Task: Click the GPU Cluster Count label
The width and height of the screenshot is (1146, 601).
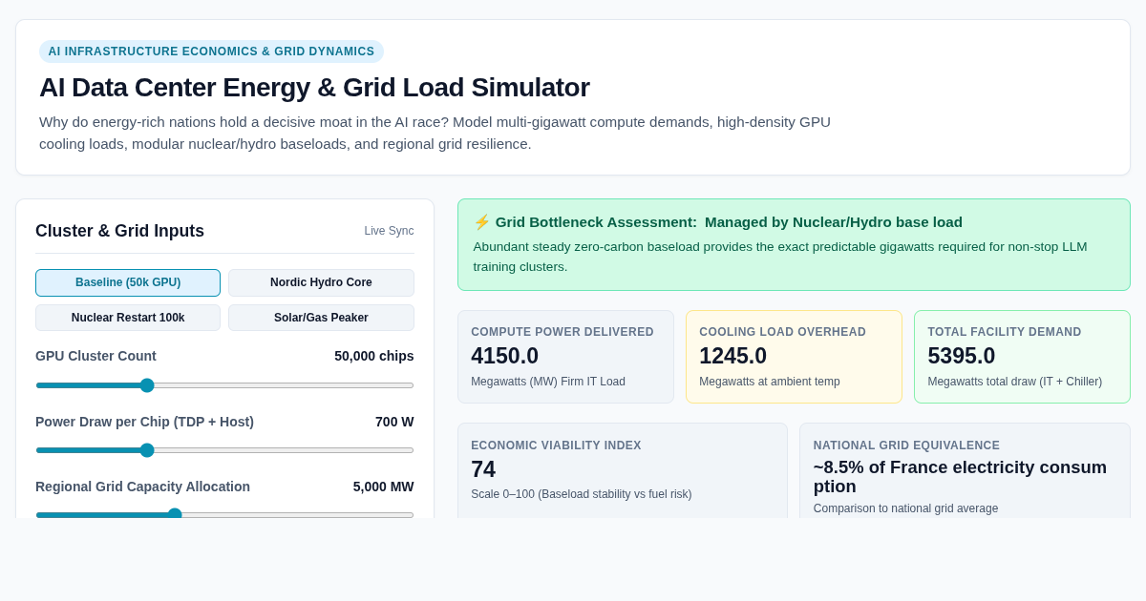Action: 95,356
